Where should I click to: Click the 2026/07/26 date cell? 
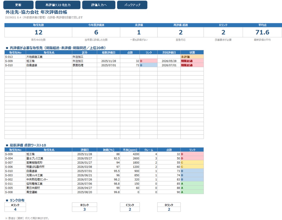pyautogui.click(x=85, y=179)
